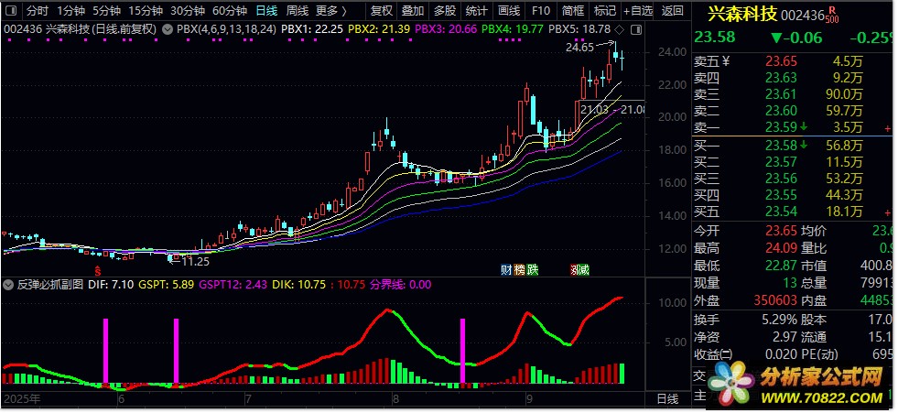This screenshot has width=898, height=413.
Task: Click the DIF: 7.10 indicator value
Action: 112,284
